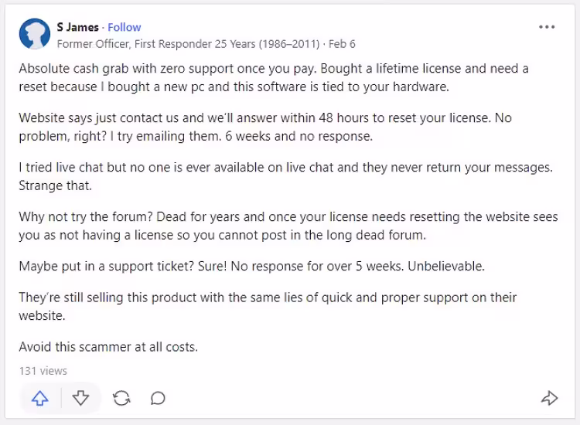The width and height of the screenshot is (580, 425).
Task: Open the comment bubble icon
Action: tap(158, 398)
